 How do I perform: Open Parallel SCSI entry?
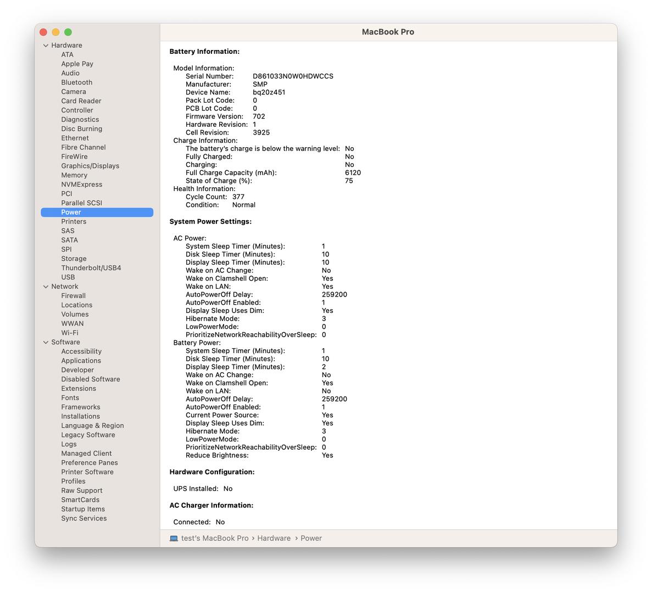tap(81, 203)
